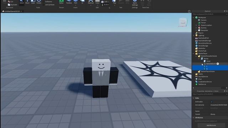Viewport: 228px width, 128px height.
Task: Select Chat in Explorer
Action: click(200, 79)
